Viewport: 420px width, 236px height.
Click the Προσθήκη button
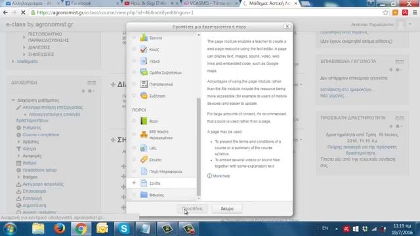pyautogui.click(x=192, y=208)
